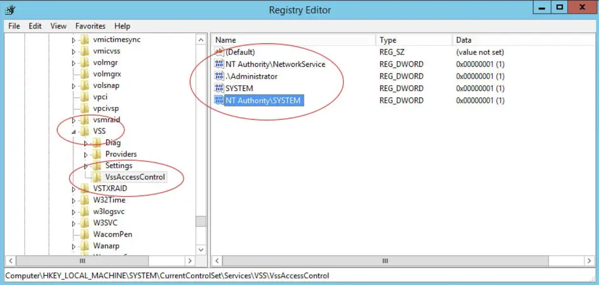Click the .\Administrator DWORD value icon

(219, 76)
